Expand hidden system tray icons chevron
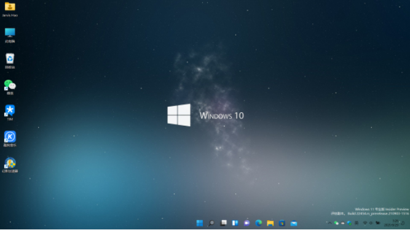 (x=329, y=223)
